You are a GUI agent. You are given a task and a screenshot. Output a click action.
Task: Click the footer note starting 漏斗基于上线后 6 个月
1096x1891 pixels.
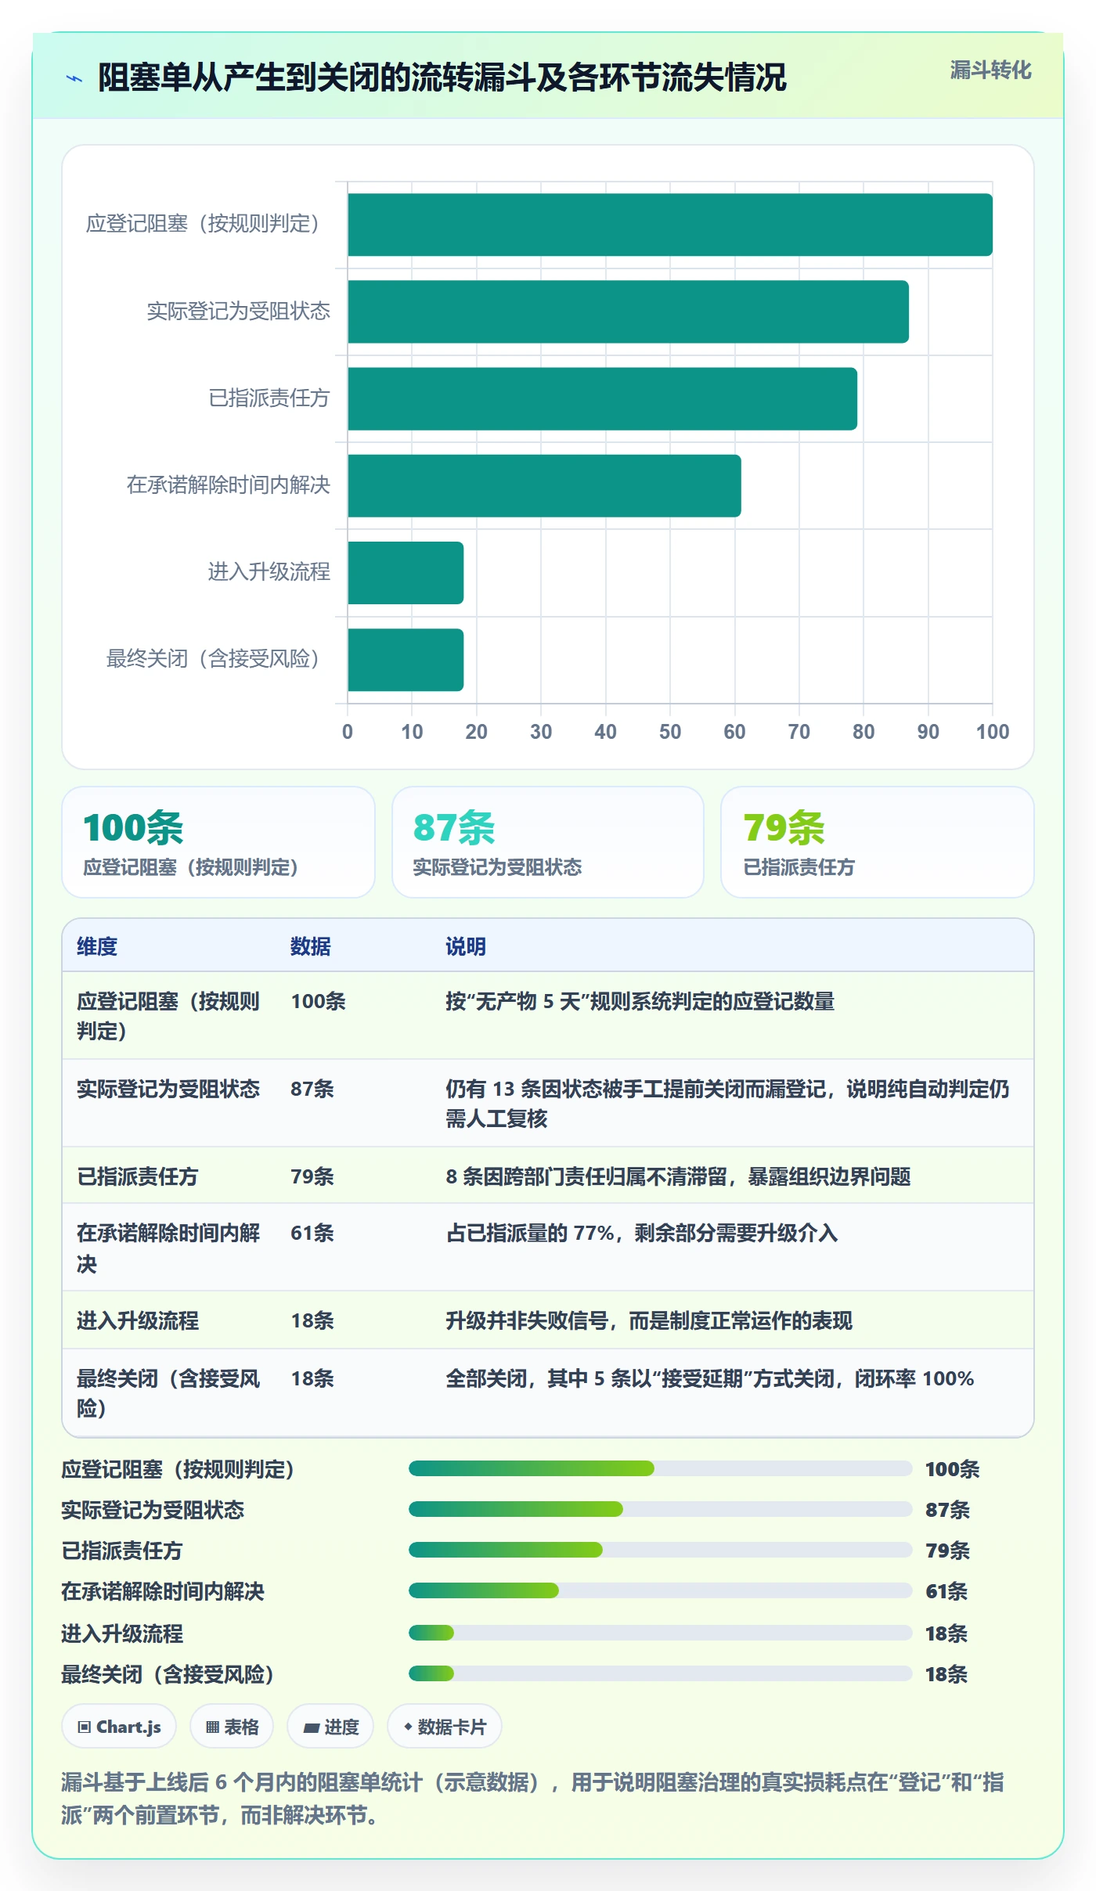tap(532, 1799)
